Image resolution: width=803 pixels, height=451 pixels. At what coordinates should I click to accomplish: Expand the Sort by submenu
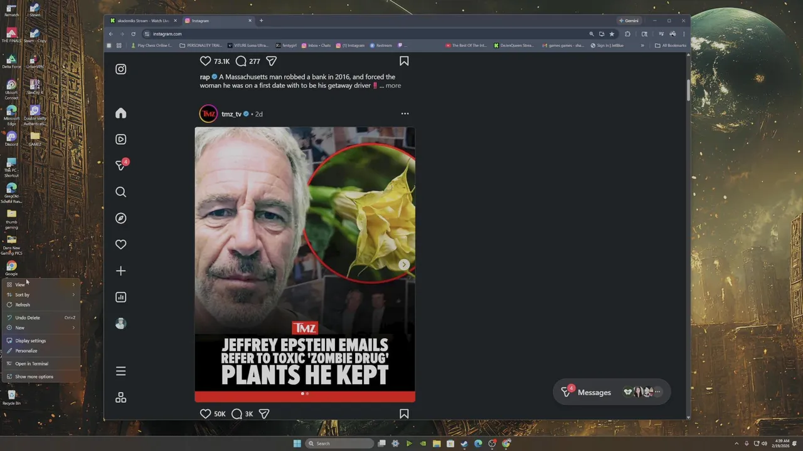coord(41,294)
